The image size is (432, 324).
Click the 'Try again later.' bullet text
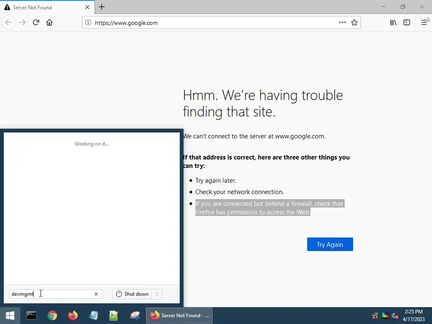pos(216,181)
